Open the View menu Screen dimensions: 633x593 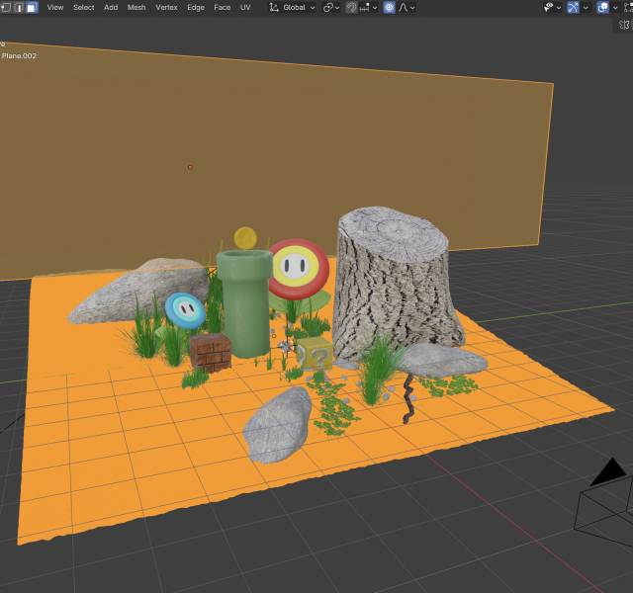click(x=55, y=7)
